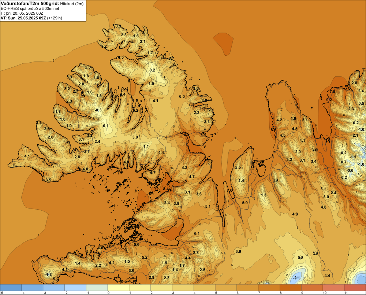Click the '4.0' temperature value
Screen dimensions: 366x295
[85, 169]
